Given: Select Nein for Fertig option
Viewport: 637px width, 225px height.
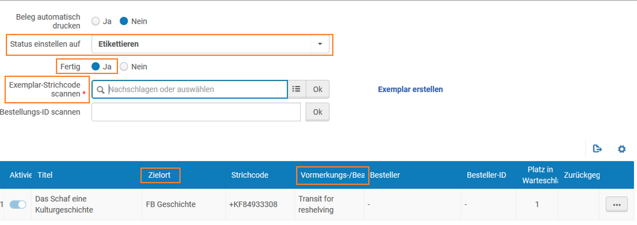Looking at the screenshot, I should coord(124,67).
